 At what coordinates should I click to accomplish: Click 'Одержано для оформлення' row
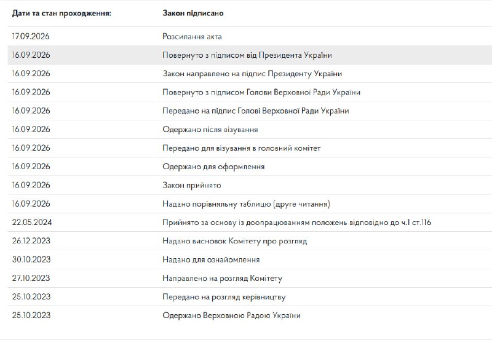coord(250,167)
